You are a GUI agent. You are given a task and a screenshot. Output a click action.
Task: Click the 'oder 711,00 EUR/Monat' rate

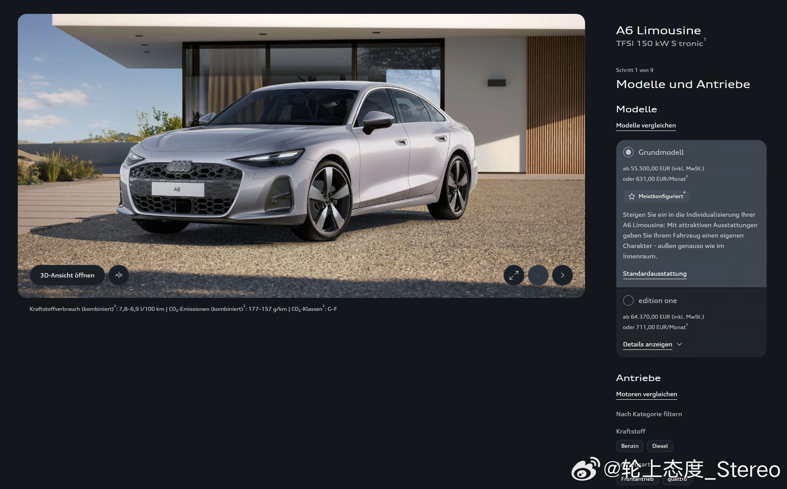coord(654,327)
